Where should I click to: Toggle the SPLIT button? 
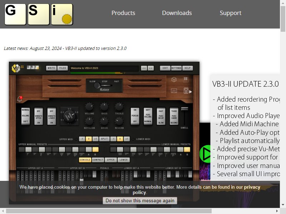104,139
